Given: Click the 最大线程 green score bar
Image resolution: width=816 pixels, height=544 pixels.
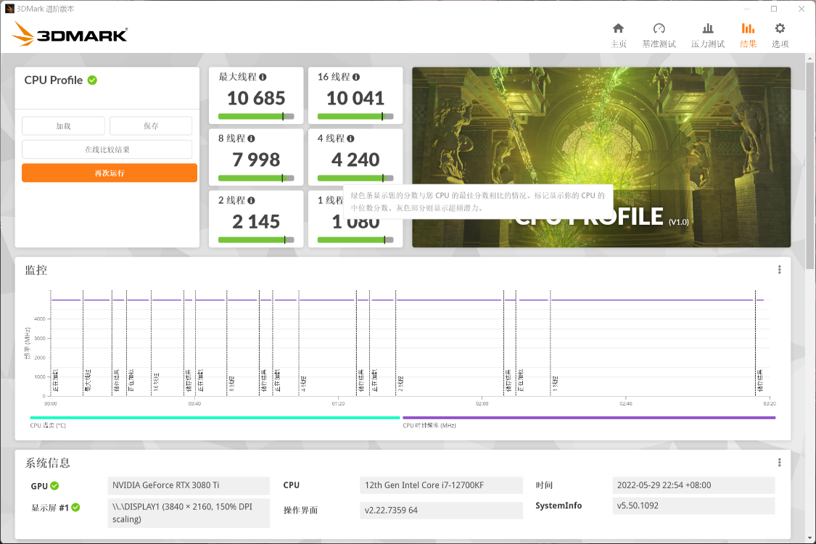Looking at the screenshot, I should pos(256,117).
